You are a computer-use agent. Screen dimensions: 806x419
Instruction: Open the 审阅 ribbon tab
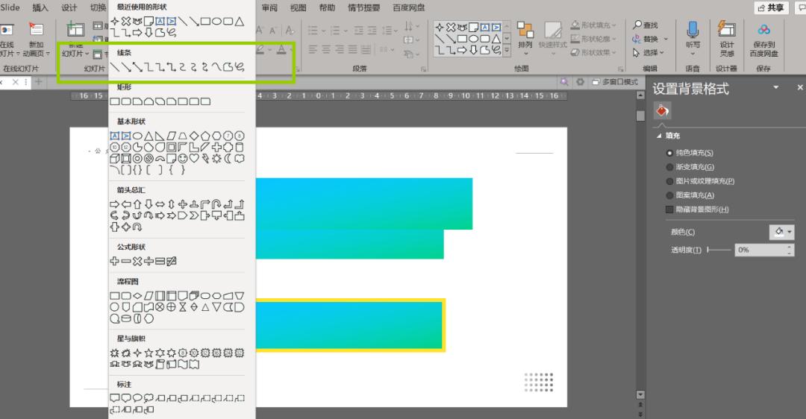tap(269, 7)
